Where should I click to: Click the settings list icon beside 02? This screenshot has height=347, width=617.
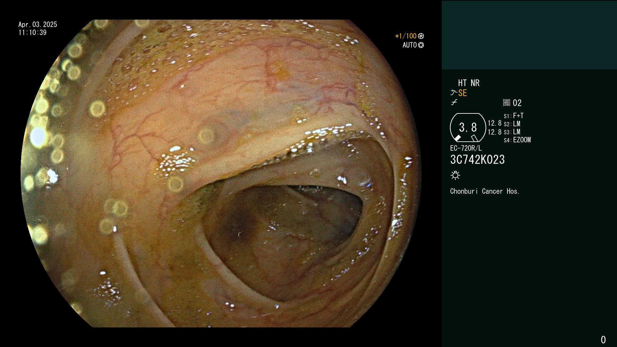(506, 102)
